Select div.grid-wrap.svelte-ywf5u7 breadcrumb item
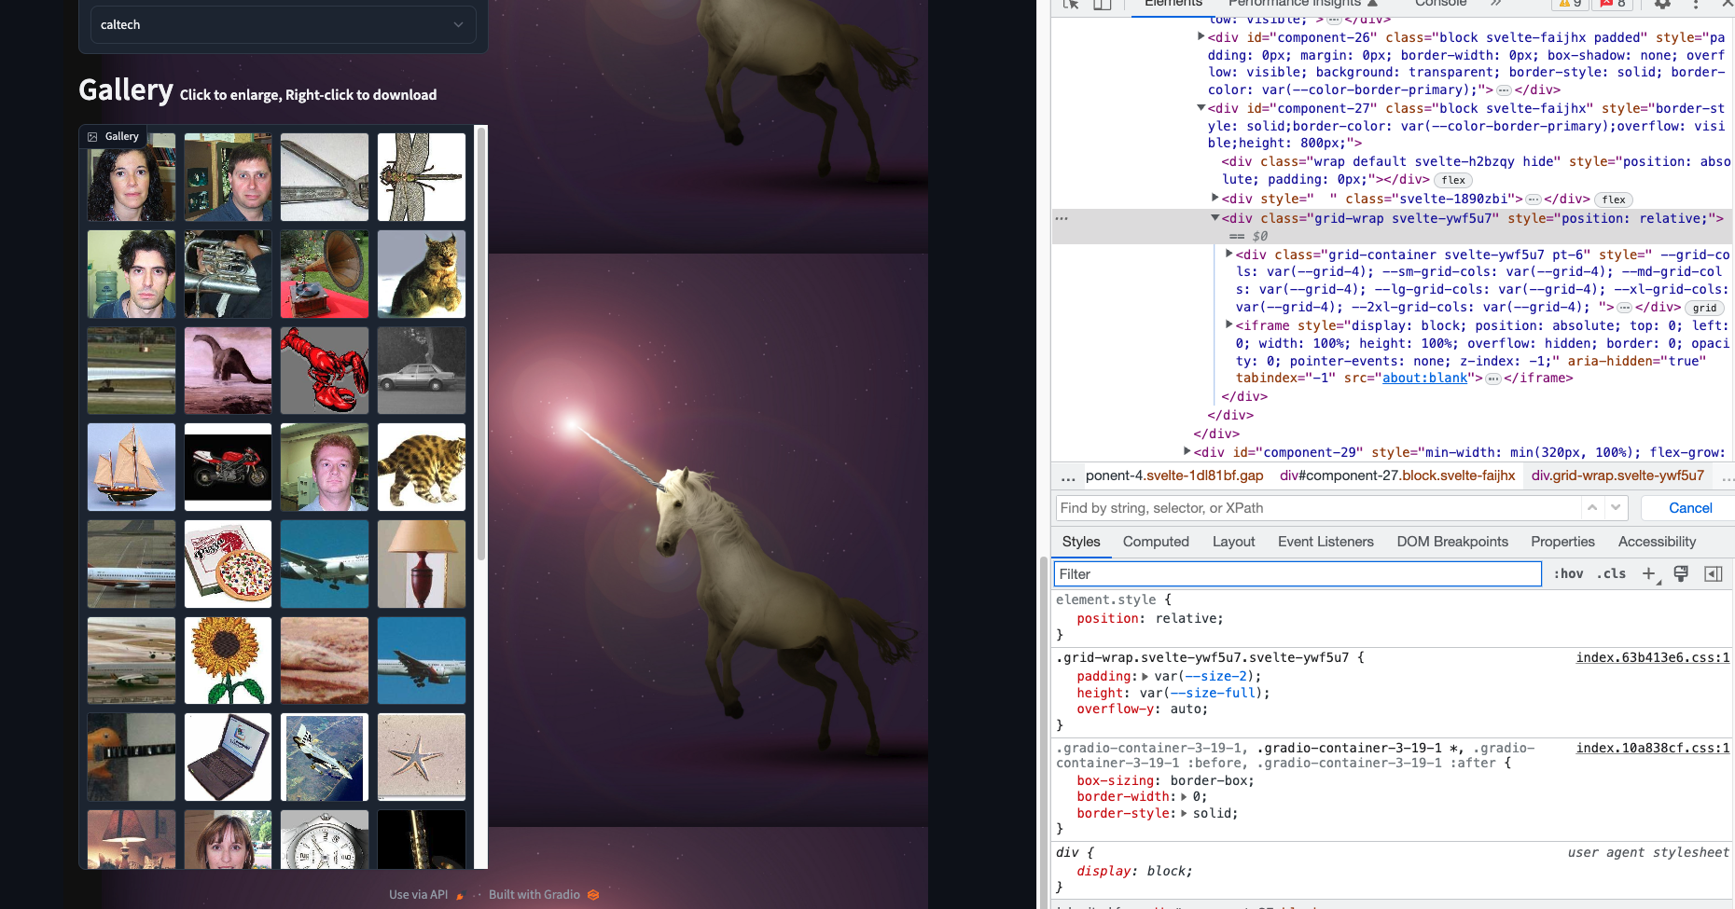The height and width of the screenshot is (909, 1735). [1617, 475]
